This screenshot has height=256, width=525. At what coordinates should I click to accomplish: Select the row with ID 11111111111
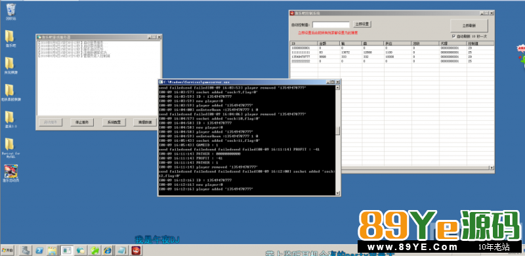click(x=392, y=53)
